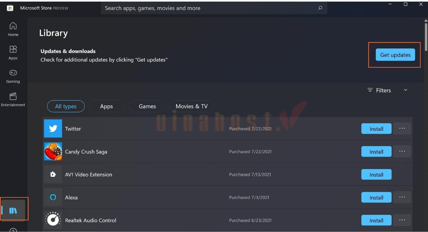Click the vertical scrollbar thumb

426,37
